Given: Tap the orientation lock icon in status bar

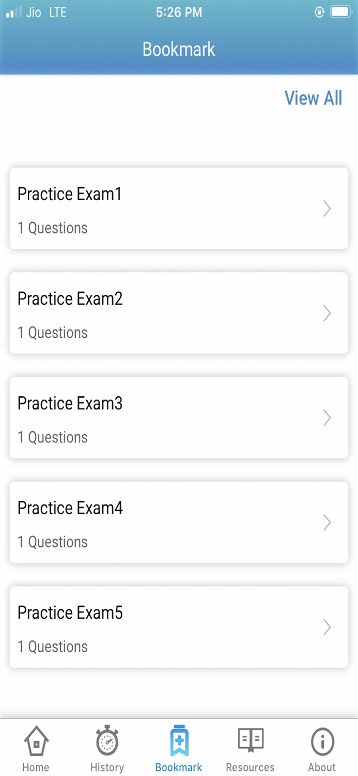Looking at the screenshot, I should (319, 12).
